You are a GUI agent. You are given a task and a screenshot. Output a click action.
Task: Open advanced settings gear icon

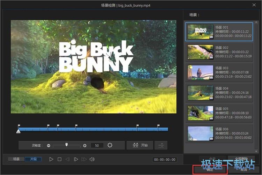[110, 145]
